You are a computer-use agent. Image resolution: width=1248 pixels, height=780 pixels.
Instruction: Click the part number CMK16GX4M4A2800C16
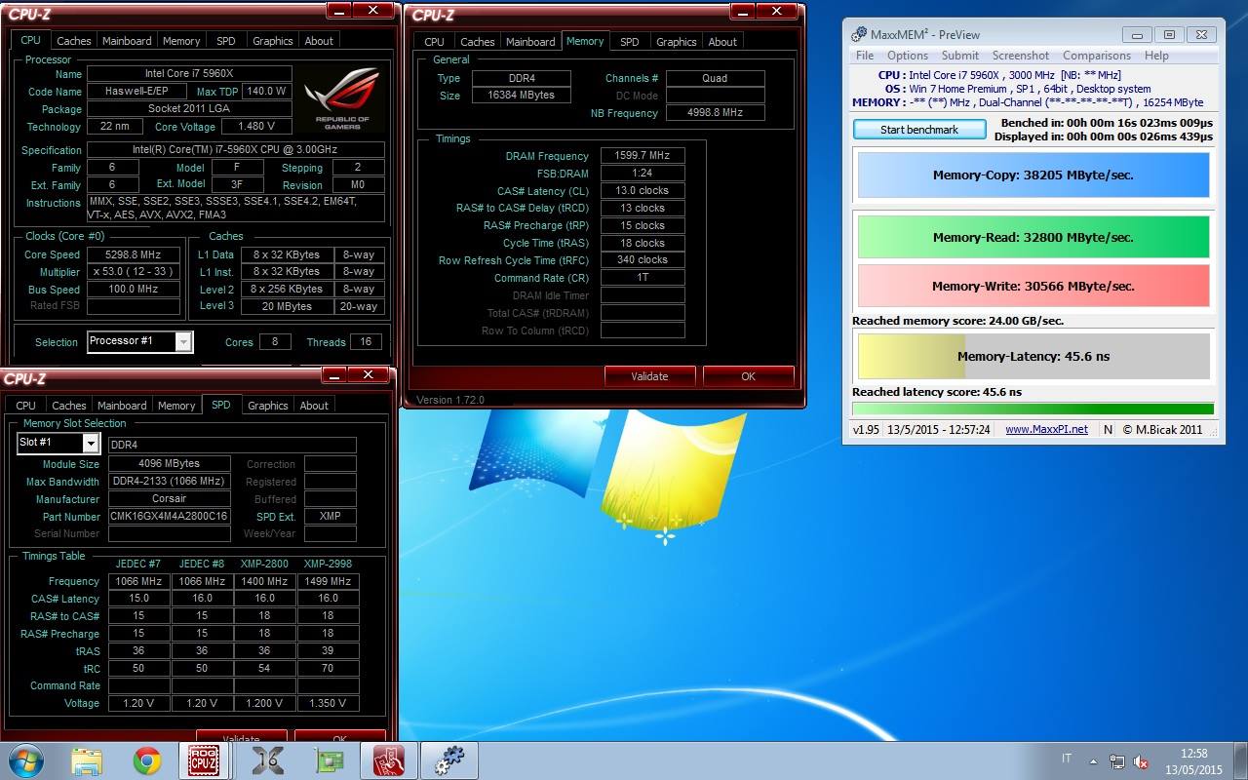[169, 517]
